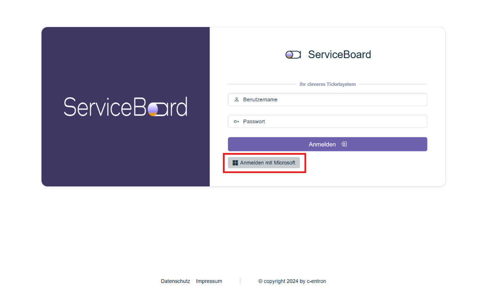The height and width of the screenshot is (291, 487).
Task: Open the Datenschutz link
Action: click(175, 281)
